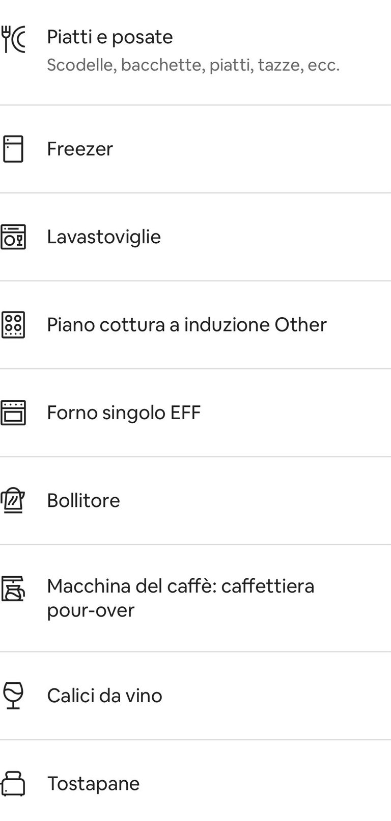Tap the toaster icon beside Tostapane
Screen dimensions: 391x821
(13, 784)
